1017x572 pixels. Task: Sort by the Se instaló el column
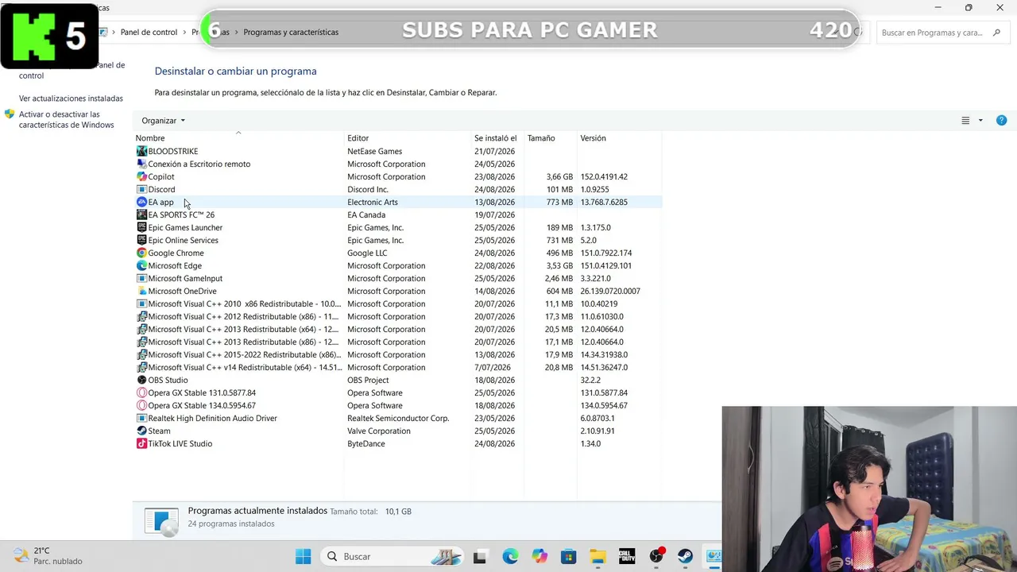[x=495, y=138]
